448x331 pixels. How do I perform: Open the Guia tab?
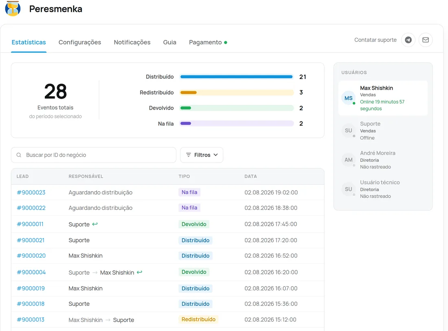coord(170,42)
